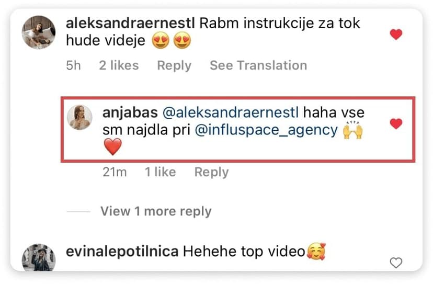The width and height of the screenshot is (433, 284).
Task: Reply to aleksandraernestl's comment
Action: coord(174,66)
